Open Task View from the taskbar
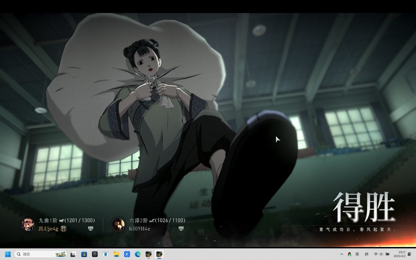416x260 pixels. pyautogui.click(x=73, y=254)
